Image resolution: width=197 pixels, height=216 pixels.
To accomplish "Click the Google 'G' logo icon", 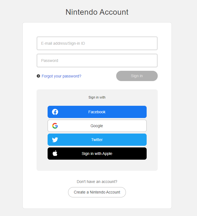I will [x=55, y=126].
